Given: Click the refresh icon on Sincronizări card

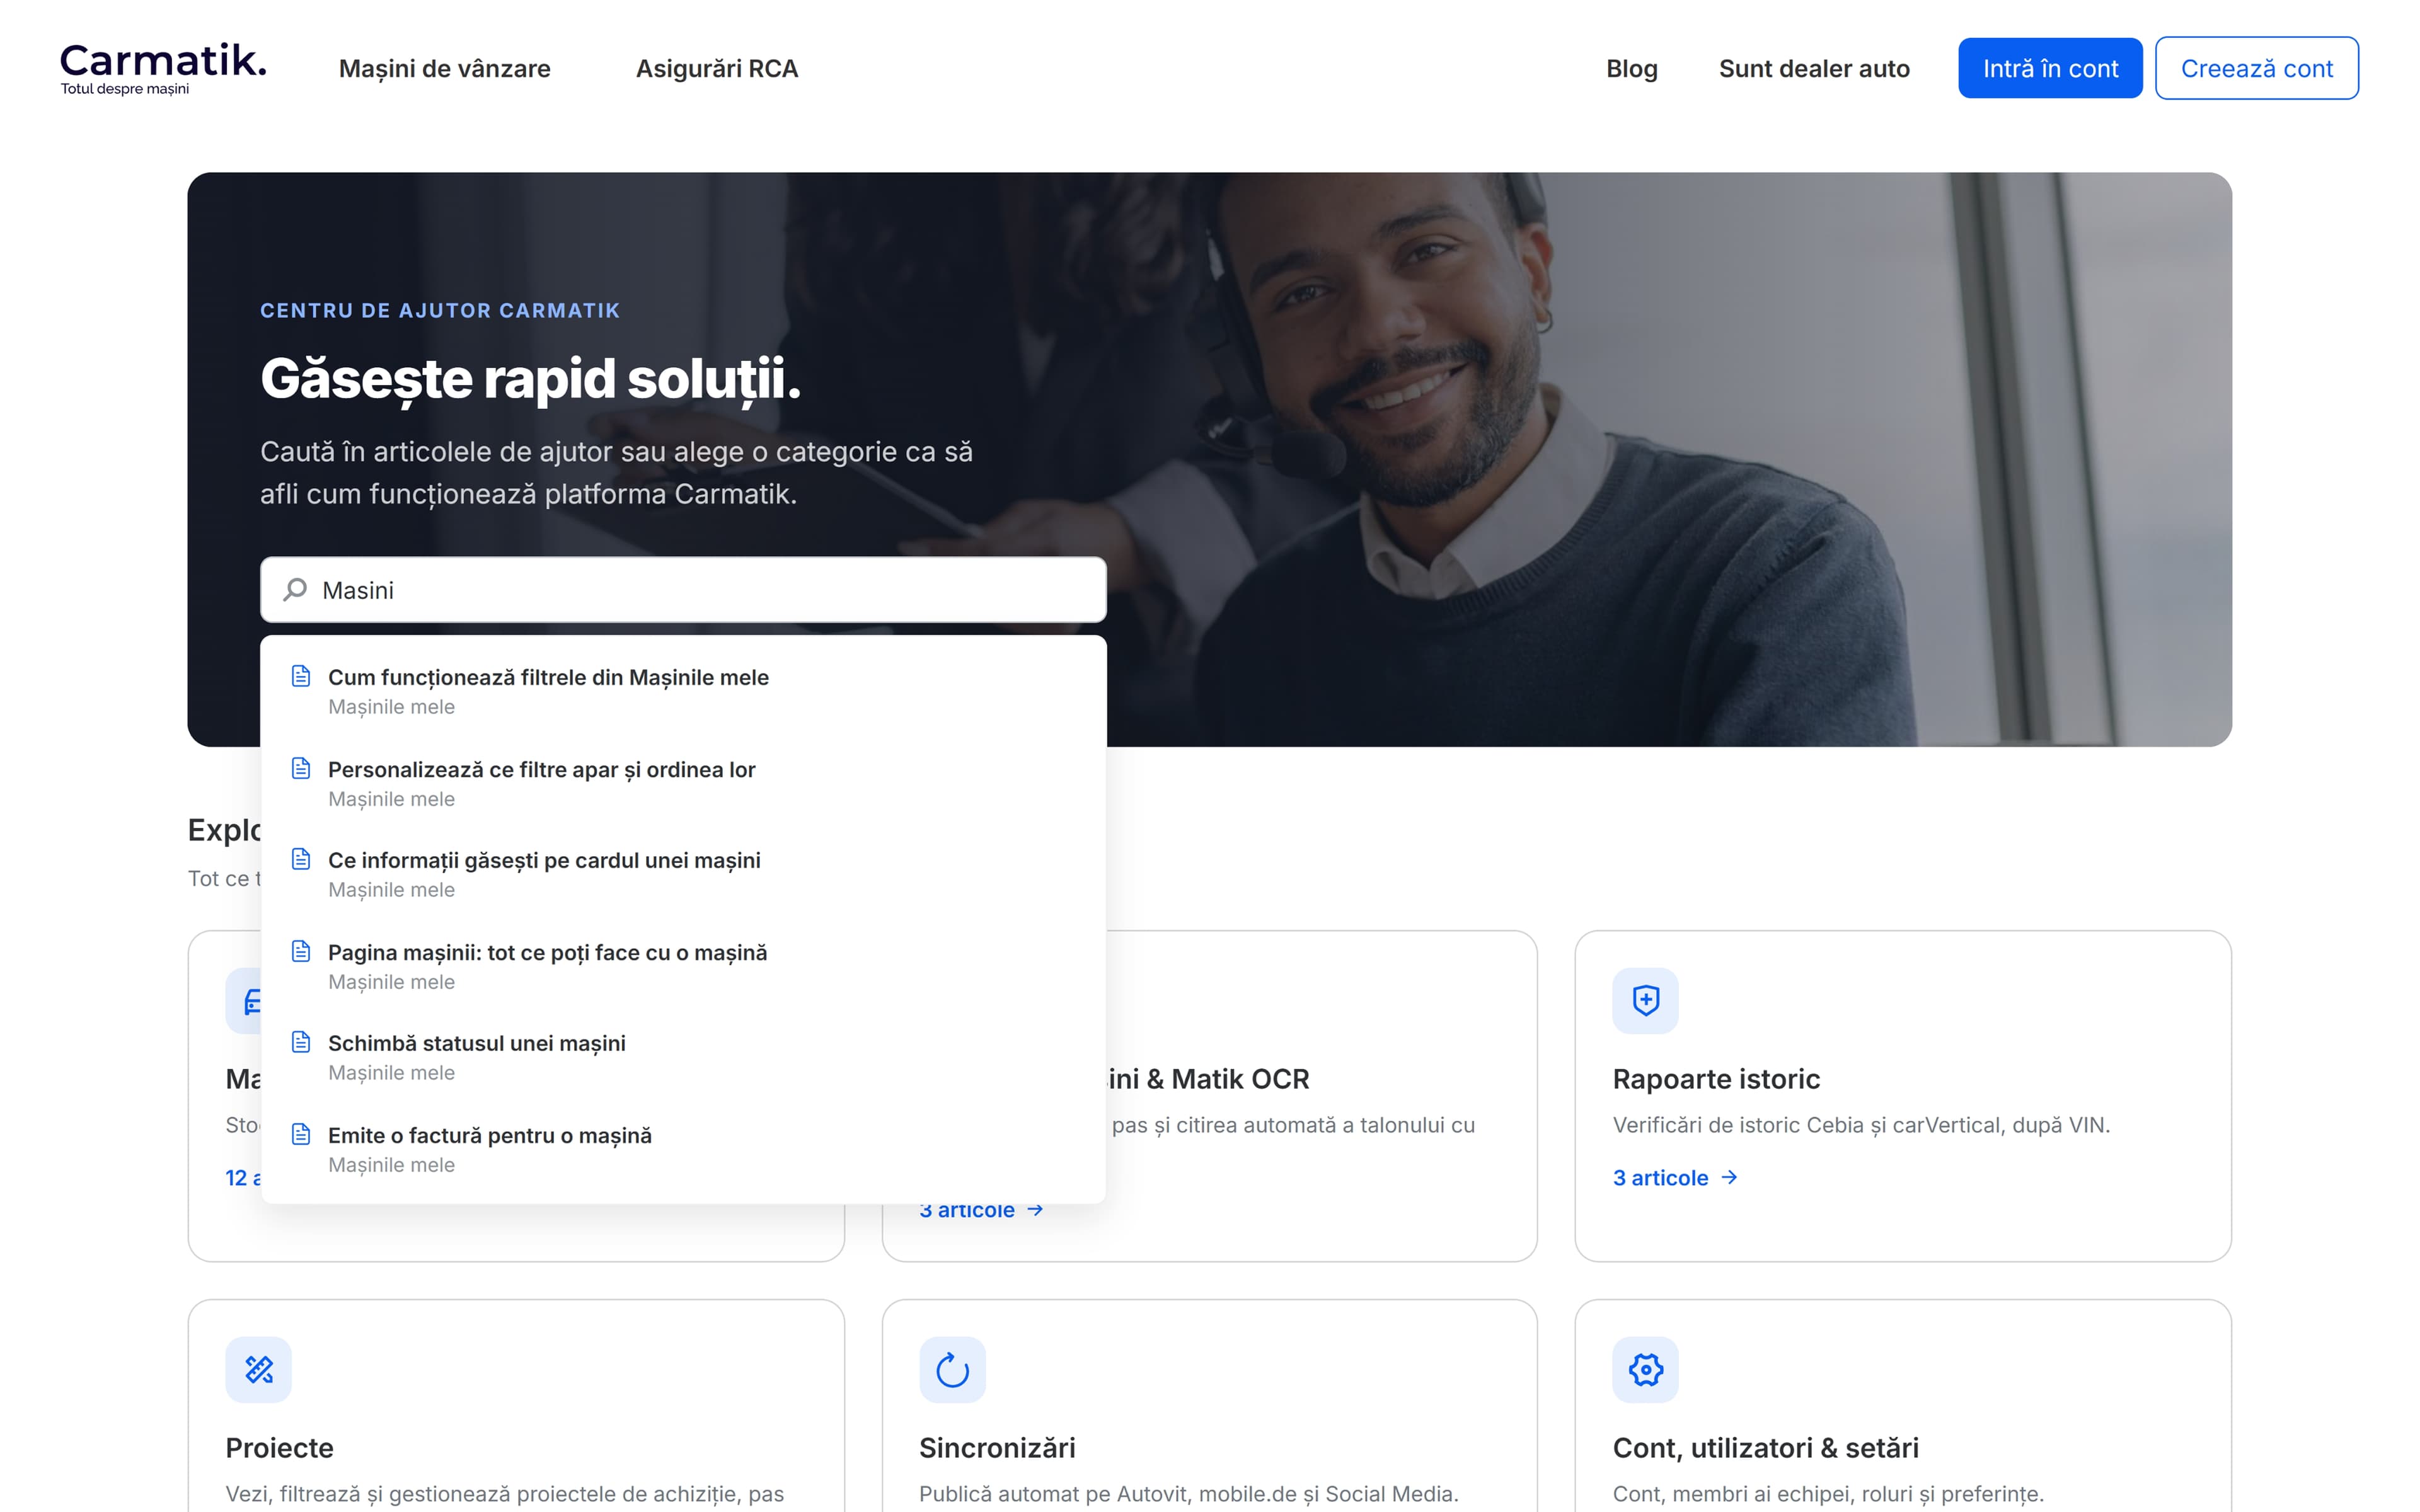Looking at the screenshot, I should point(952,1369).
